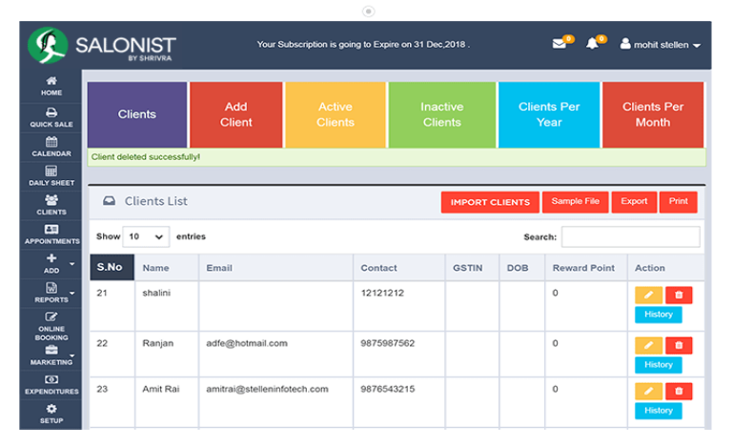Expand the mohit stellen user dropdown arrow
The width and height of the screenshot is (734, 448).
tap(697, 46)
